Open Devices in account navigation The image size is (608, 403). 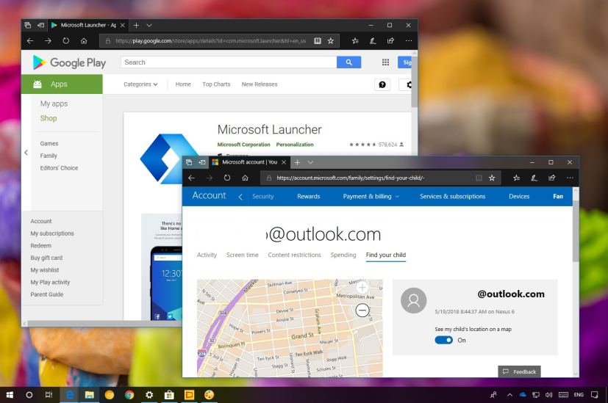[x=519, y=196]
